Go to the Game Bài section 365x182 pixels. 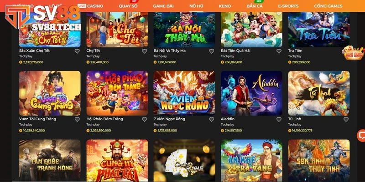(x=163, y=6)
